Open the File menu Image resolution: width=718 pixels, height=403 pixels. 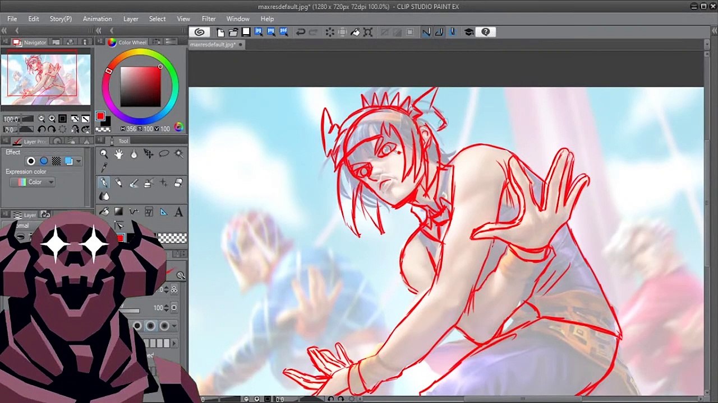[x=12, y=18]
